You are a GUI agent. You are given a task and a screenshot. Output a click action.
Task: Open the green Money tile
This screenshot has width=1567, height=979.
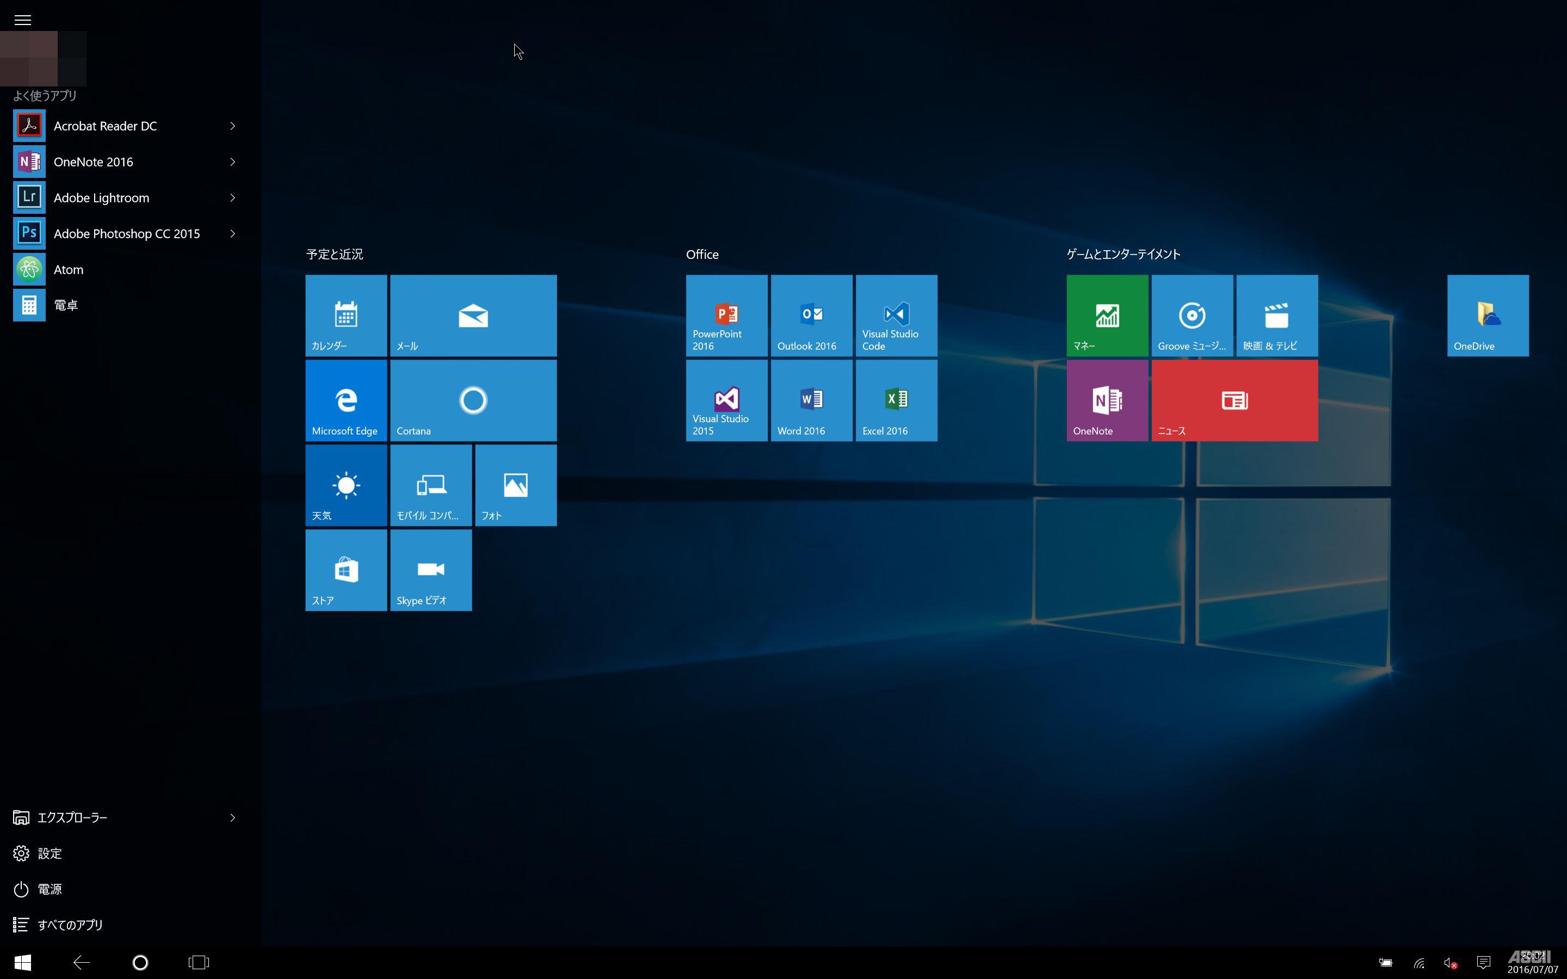(x=1107, y=315)
